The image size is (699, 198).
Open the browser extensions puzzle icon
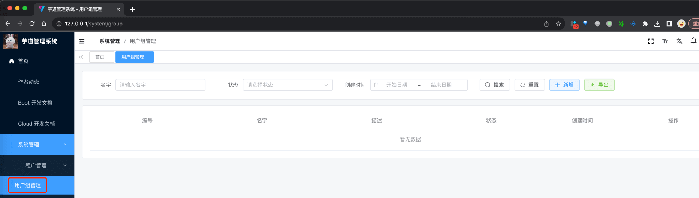point(645,24)
